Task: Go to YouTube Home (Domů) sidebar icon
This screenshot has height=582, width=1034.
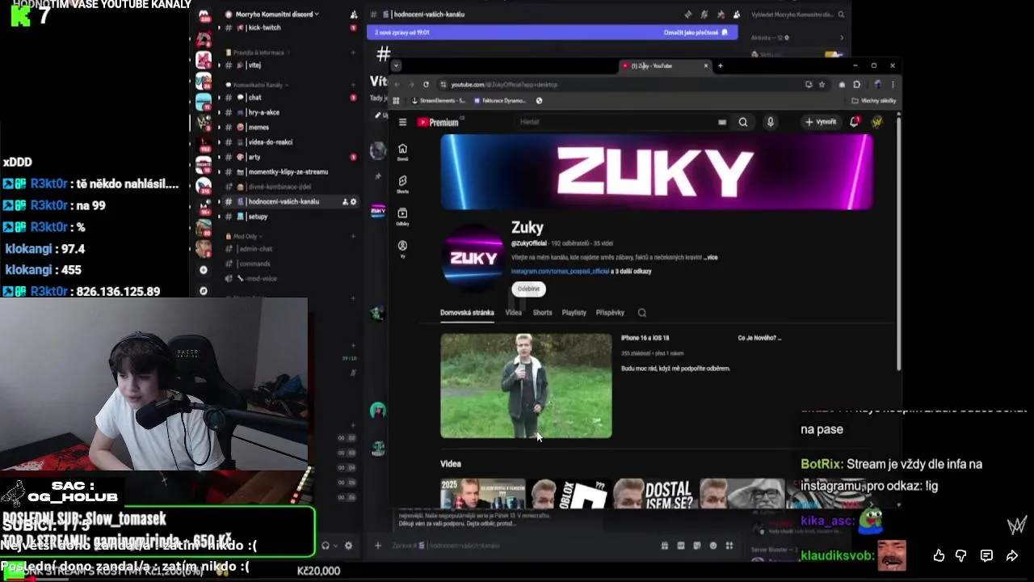Action: [402, 152]
